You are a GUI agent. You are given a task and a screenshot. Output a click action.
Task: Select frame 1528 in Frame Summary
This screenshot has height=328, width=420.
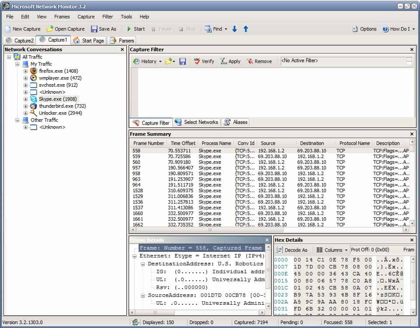coord(270,190)
